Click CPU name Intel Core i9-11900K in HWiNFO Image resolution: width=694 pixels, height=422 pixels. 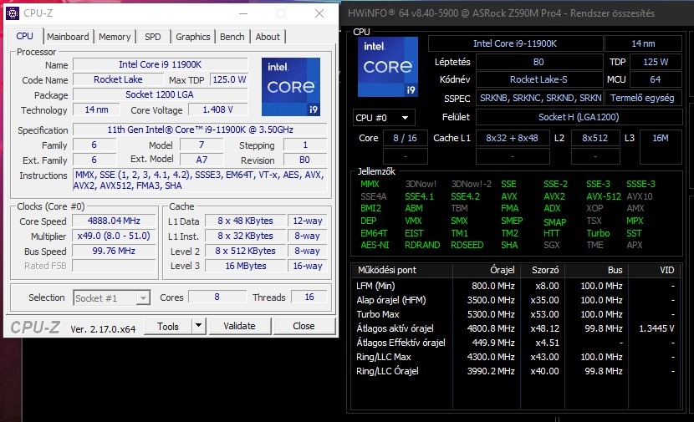click(x=515, y=43)
